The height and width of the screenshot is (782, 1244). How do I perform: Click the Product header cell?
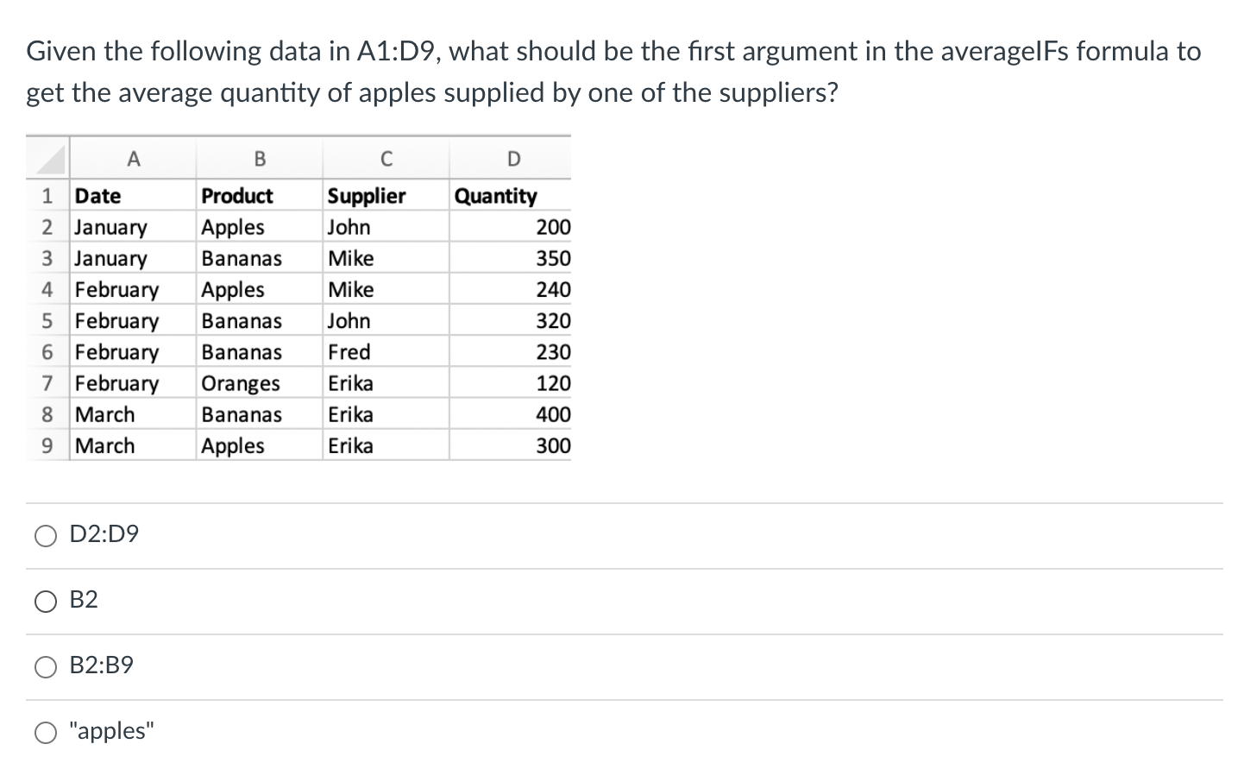pyautogui.click(x=260, y=196)
